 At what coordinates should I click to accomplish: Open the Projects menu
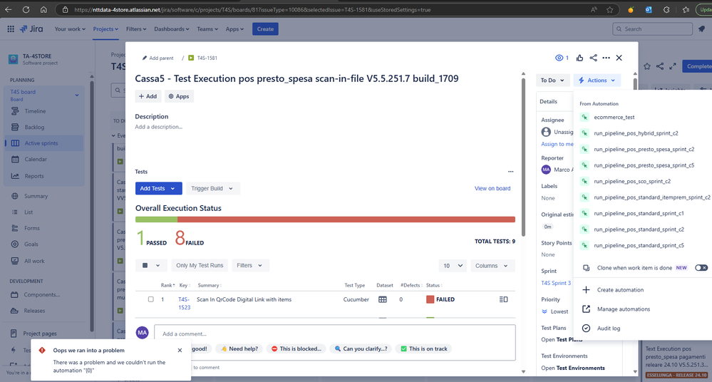[x=105, y=29]
